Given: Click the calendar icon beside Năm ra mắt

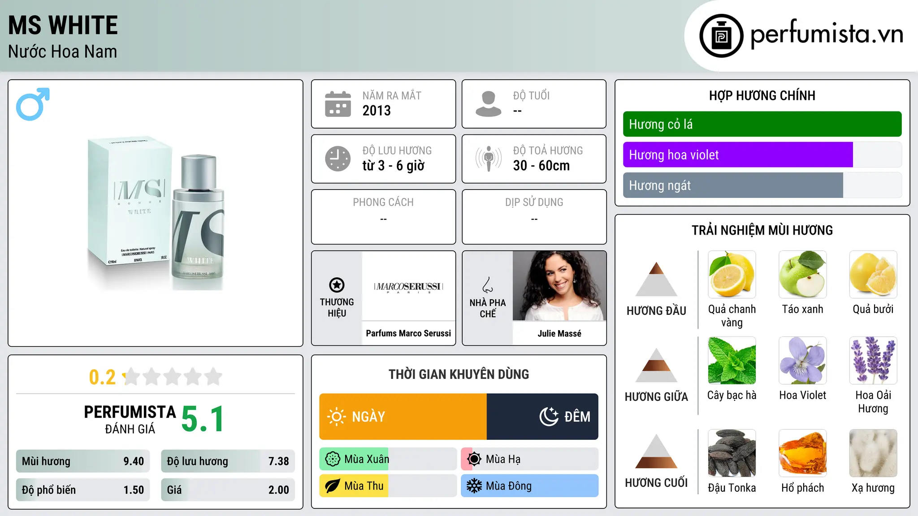Looking at the screenshot, I should coord(338,104).
